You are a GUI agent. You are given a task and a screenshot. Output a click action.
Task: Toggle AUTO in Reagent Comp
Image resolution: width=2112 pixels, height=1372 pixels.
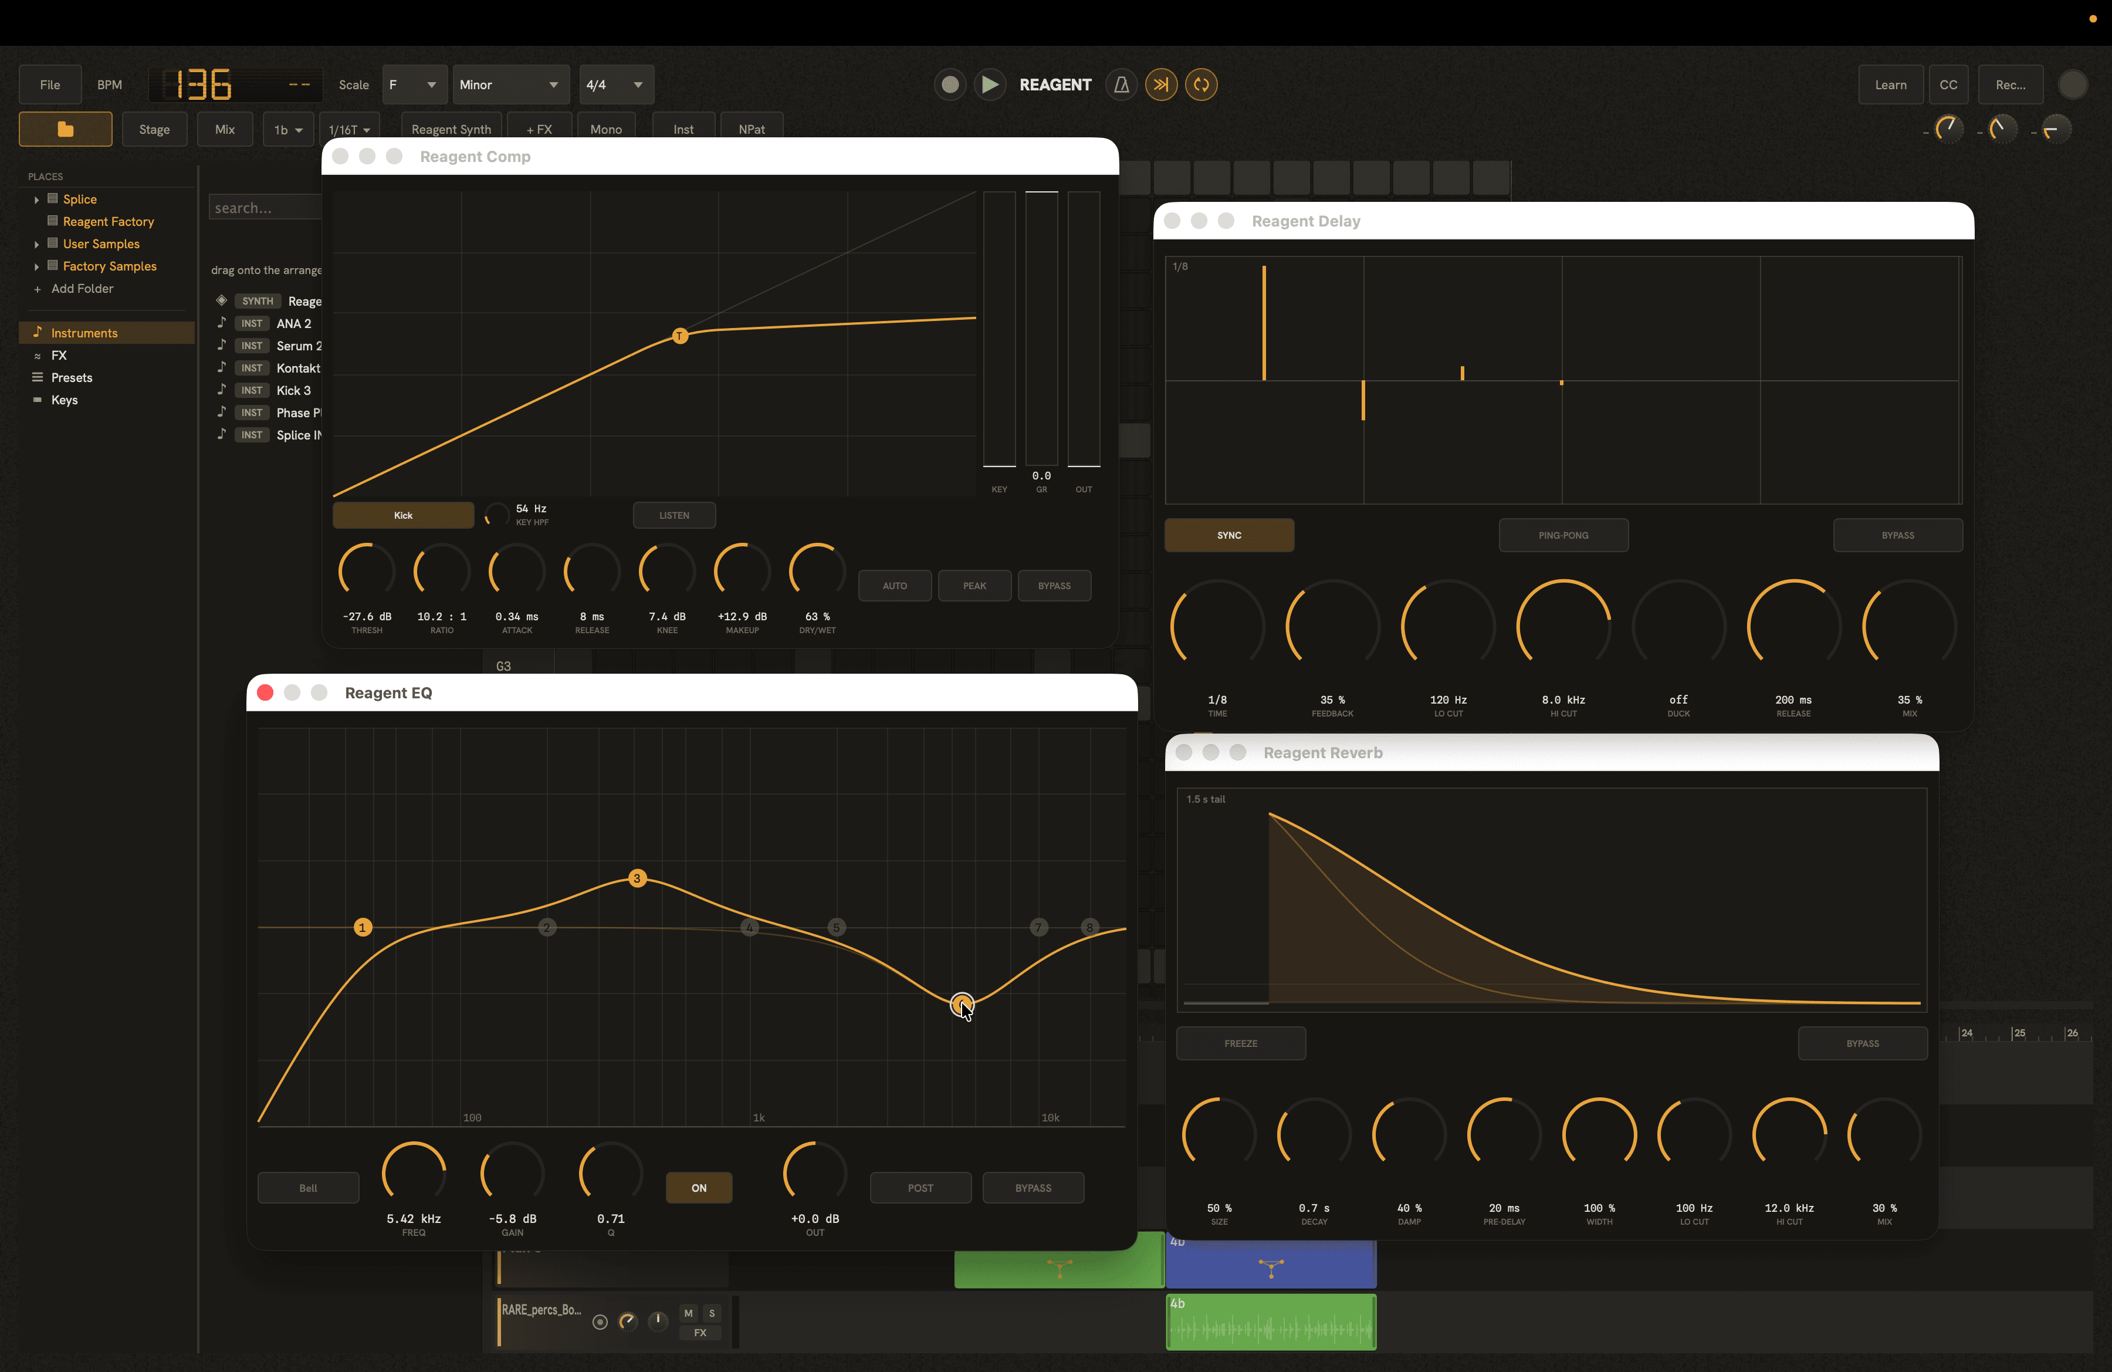tap(895, 586)
